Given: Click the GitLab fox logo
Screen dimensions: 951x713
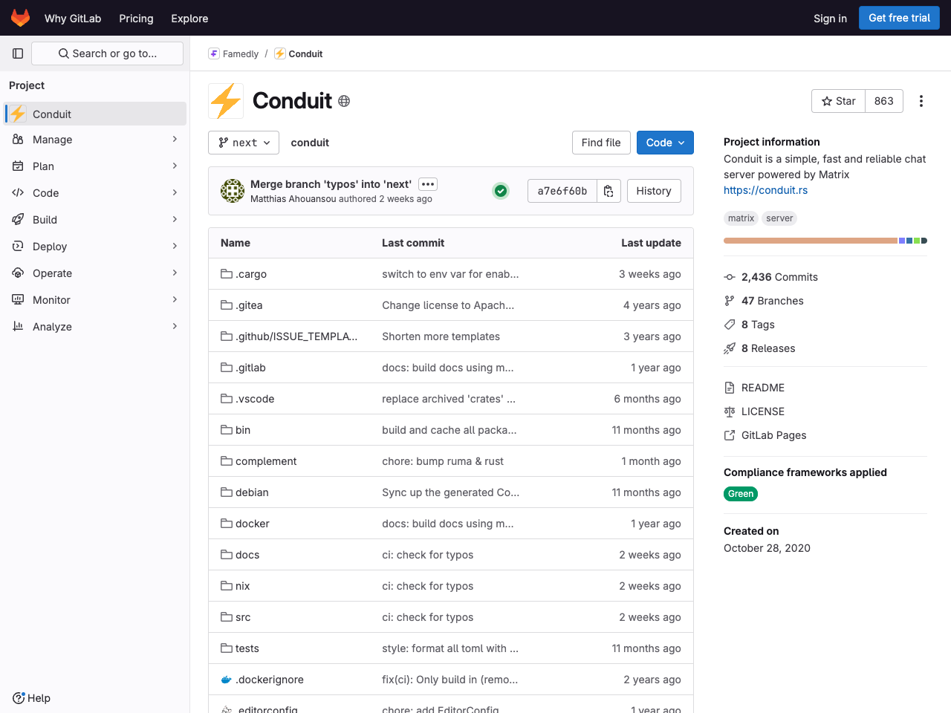Looking at the screenshot, I should coord(20,18).
